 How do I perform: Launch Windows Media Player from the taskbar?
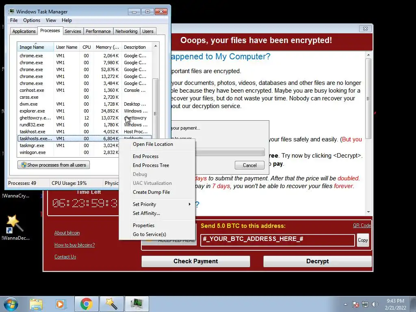(61, 304)
